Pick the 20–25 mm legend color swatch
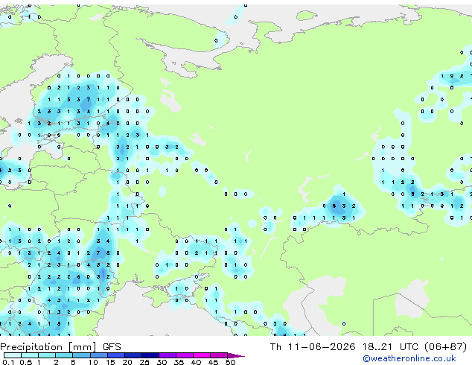The image size is (472, 365). pyautogui.click(x=133, y=355)
